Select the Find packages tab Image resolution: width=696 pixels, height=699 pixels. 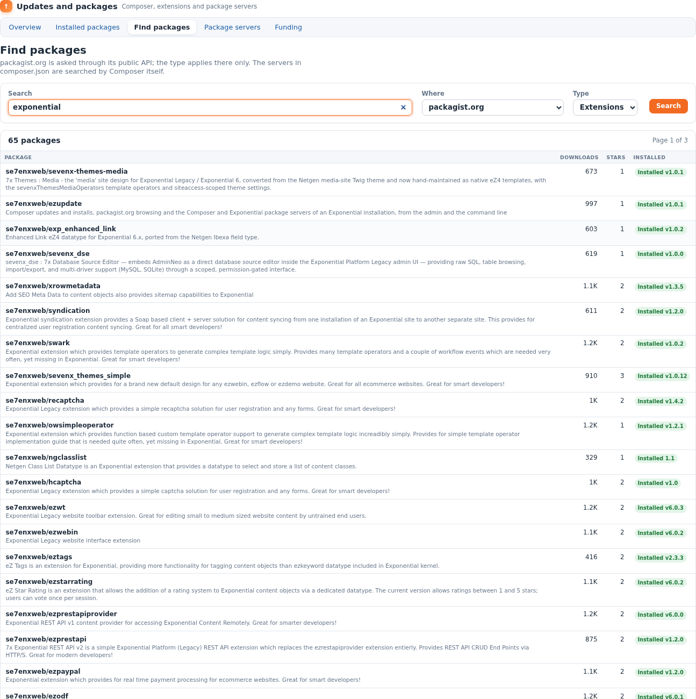click(162, 27)
